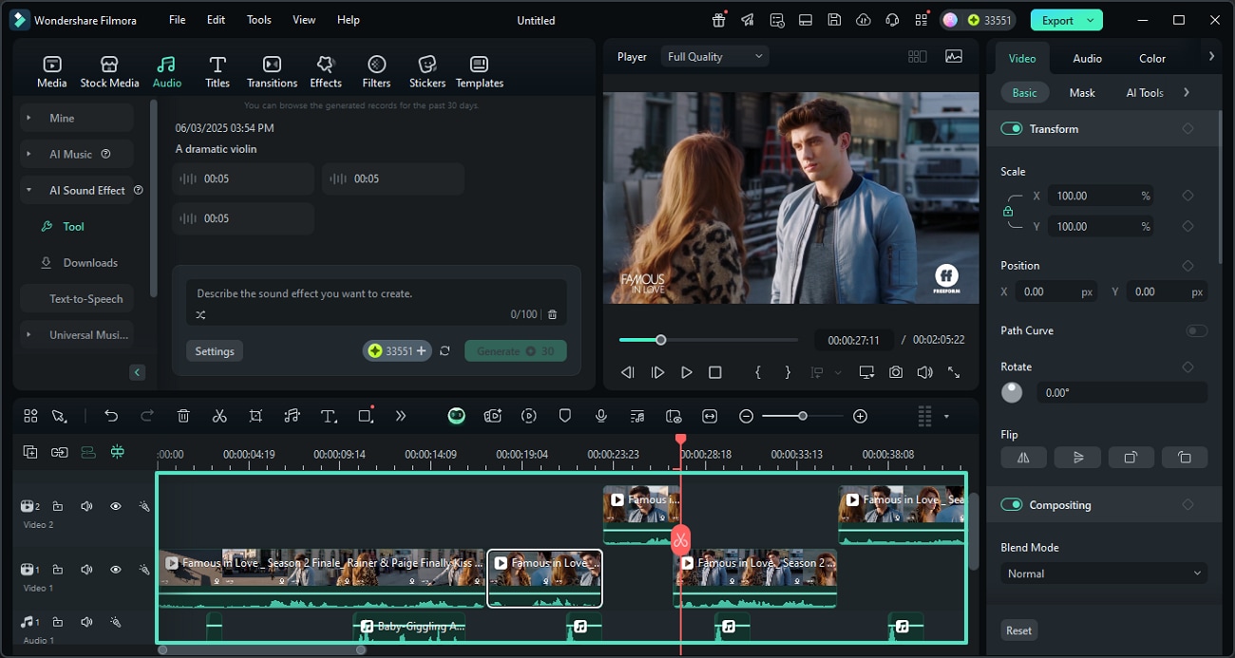This screenshot has height=658, width=1235.
Task: Hide the Video 2 track with eye icon
Action: click(x=116, y=506)
